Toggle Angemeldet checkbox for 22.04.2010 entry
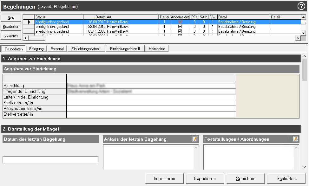This screenshot has height=186, width=309. click(180, 27)
